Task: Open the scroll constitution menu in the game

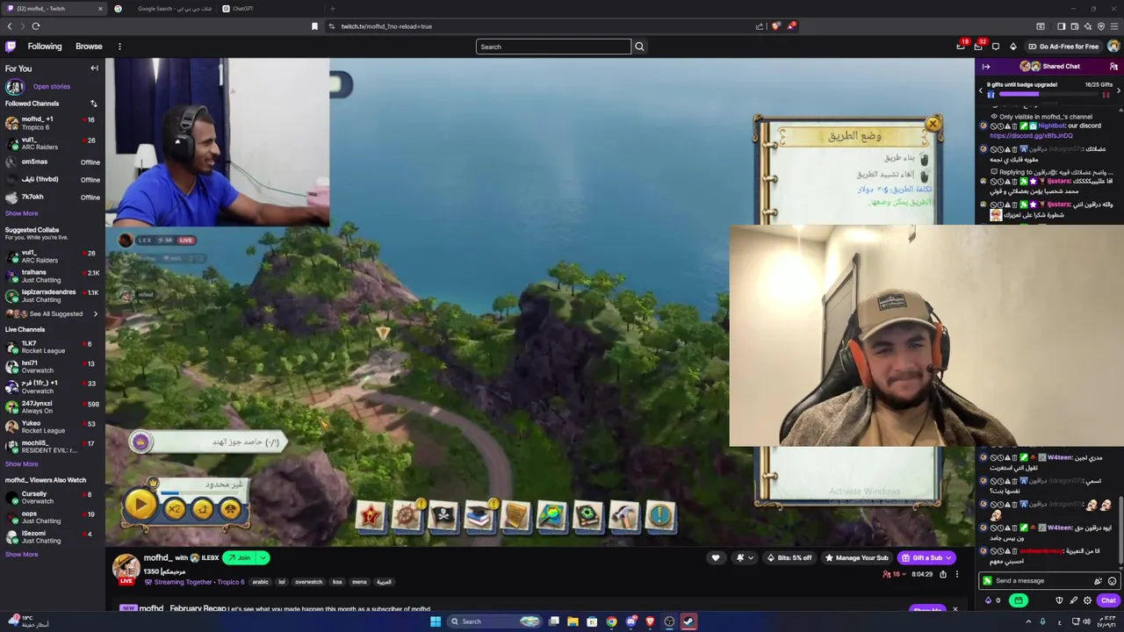Action: point(516,516)
